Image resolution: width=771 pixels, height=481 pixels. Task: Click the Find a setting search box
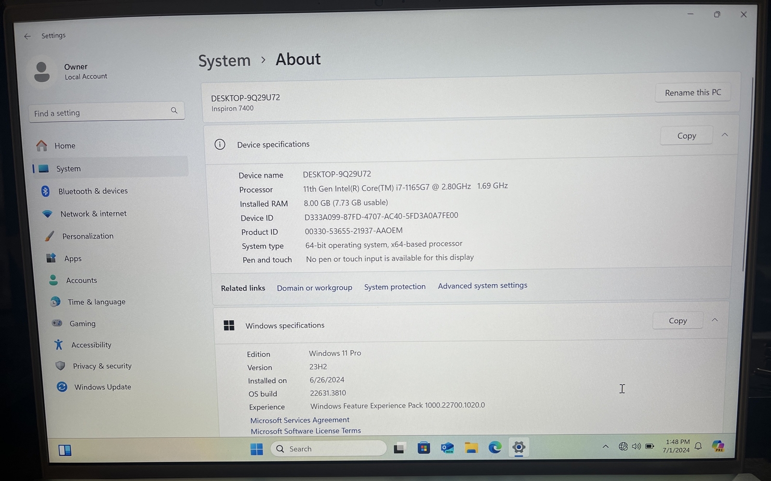(x=106, y=113)
